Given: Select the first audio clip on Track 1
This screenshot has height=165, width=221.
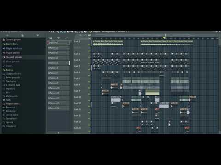Looking at the screenshot, I should click(x=108, y=43).
